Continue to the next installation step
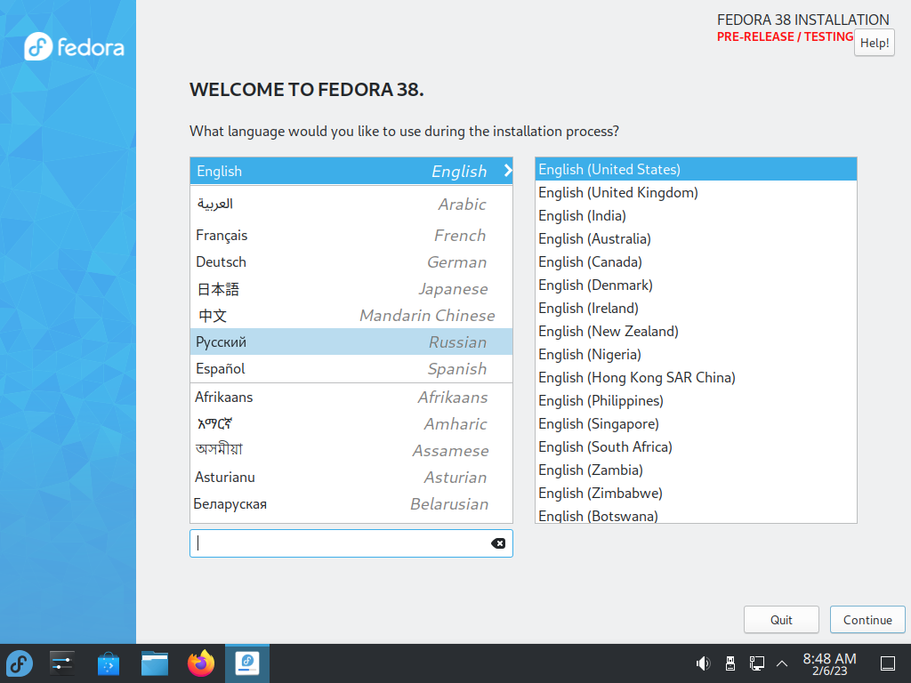 [867, 620]
